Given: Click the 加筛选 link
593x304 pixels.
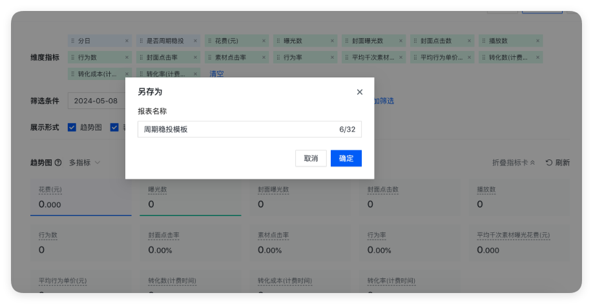Looking at the screenshot, I should click(x=384, y=101).
